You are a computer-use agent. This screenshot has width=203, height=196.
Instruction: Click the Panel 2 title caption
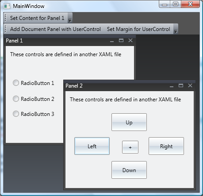pyautogui.click(x=74, y=86)
